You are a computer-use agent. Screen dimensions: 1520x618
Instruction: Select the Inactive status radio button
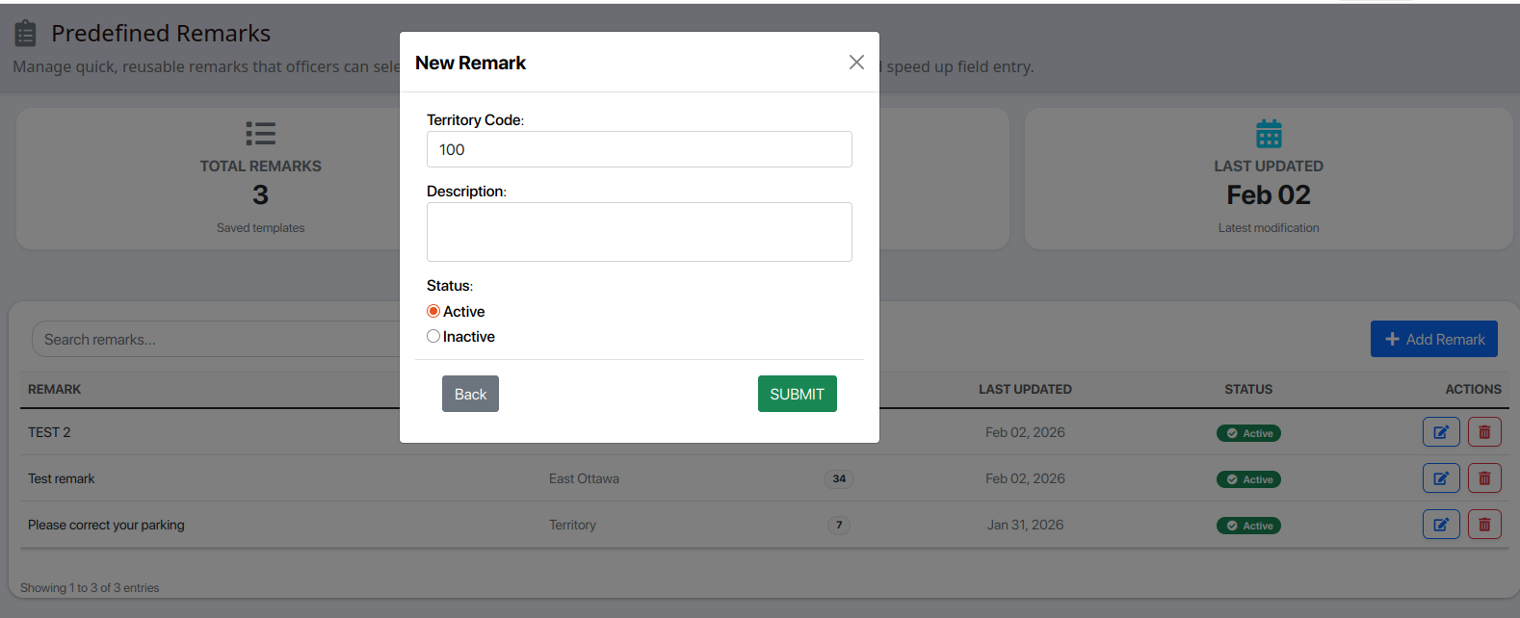[x=433, y=336]
